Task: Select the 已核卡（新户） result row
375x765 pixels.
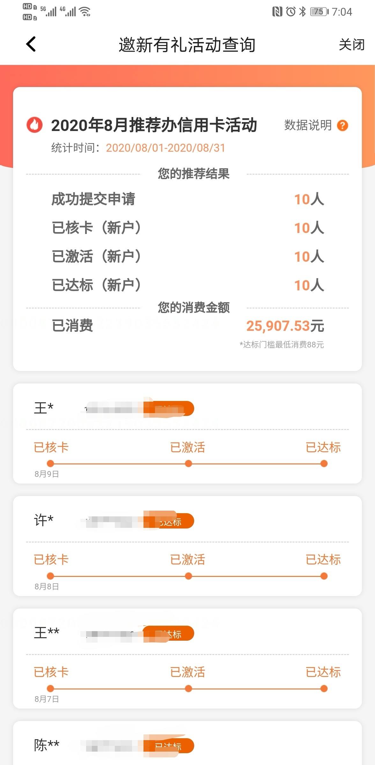Action: tap(187, 228)
